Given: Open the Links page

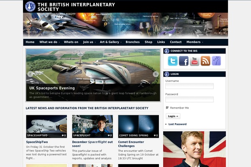Looking at the screenshot, I should pos(161,42).
